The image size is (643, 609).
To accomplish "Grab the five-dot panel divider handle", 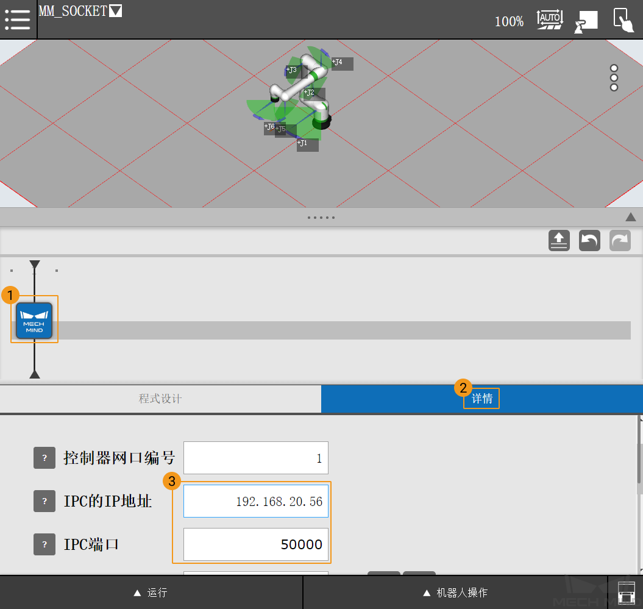I will click(x=321, y=218).
